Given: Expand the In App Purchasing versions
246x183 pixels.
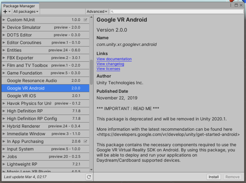Looking at the screenshot, I should pyautogui.click(x=4, y=141).
